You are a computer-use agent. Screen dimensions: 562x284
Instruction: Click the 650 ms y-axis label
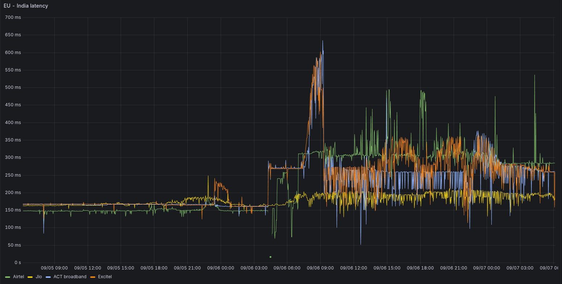(13, 35)
